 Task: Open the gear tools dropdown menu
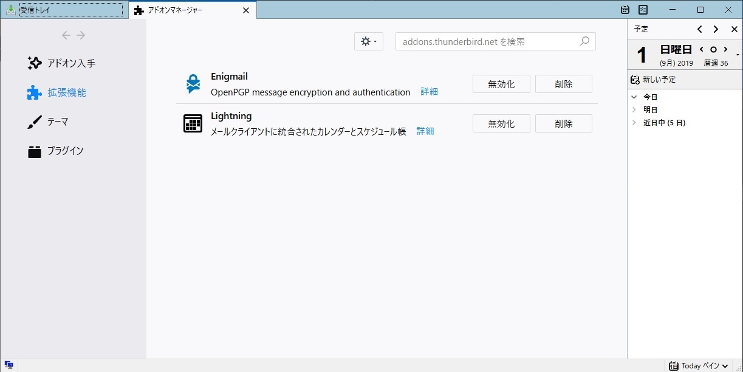[368, 41]
